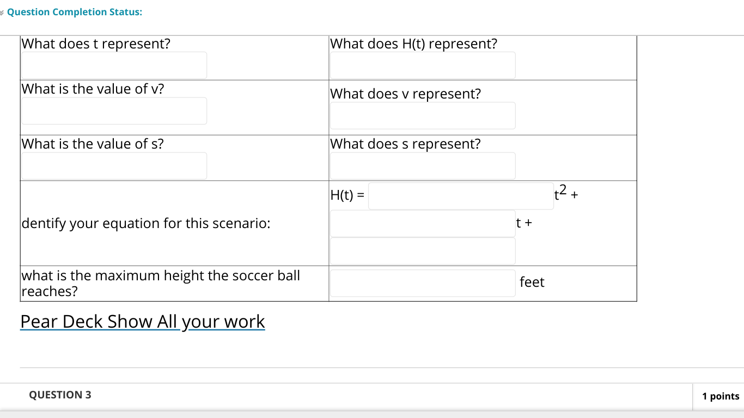This screenshot has width=744, height=418.
Task: Focus the coefficient field before 't +'
Action: click(x=423, y=224)
